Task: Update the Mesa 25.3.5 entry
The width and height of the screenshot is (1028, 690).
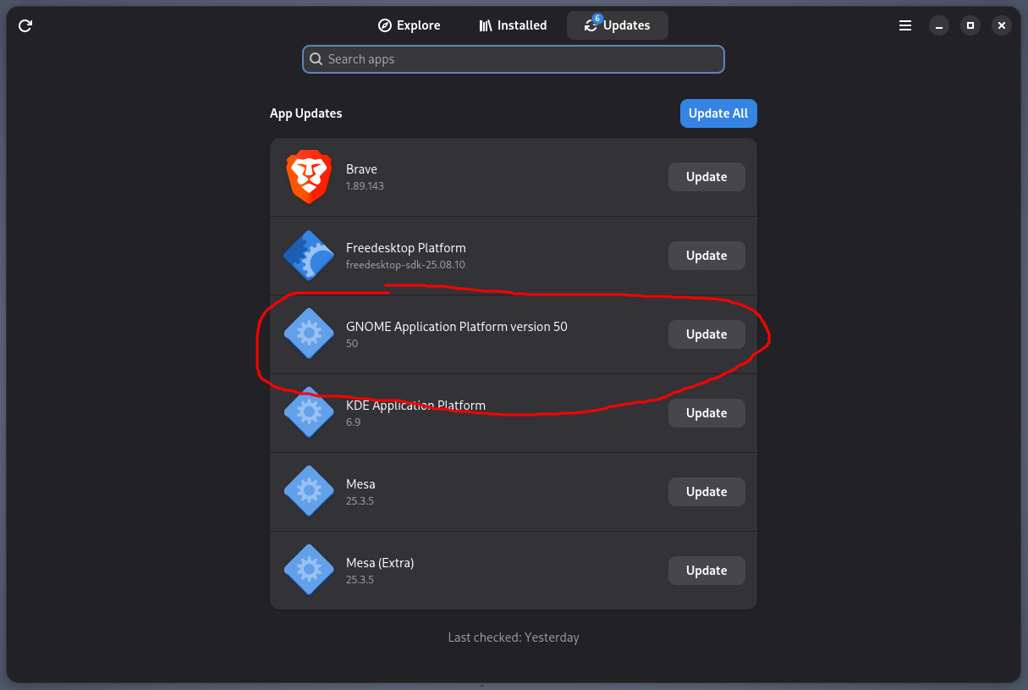Action: (706, 492)
